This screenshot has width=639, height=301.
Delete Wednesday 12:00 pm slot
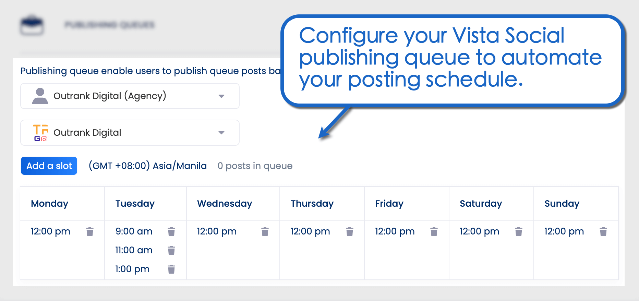(x=265, y=232)
